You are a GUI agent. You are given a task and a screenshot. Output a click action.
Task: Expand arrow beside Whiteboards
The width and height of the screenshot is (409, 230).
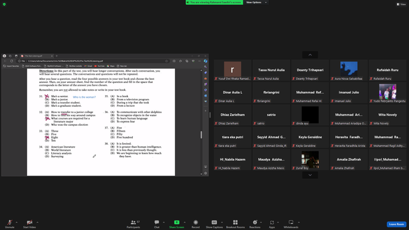click(298, 222)
